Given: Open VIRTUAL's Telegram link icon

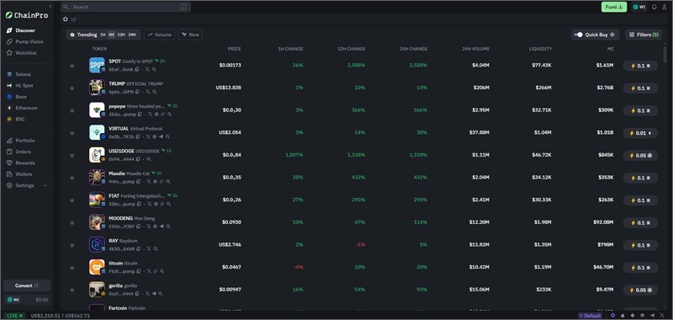Looking at the screenshot, I should (161, 136).
